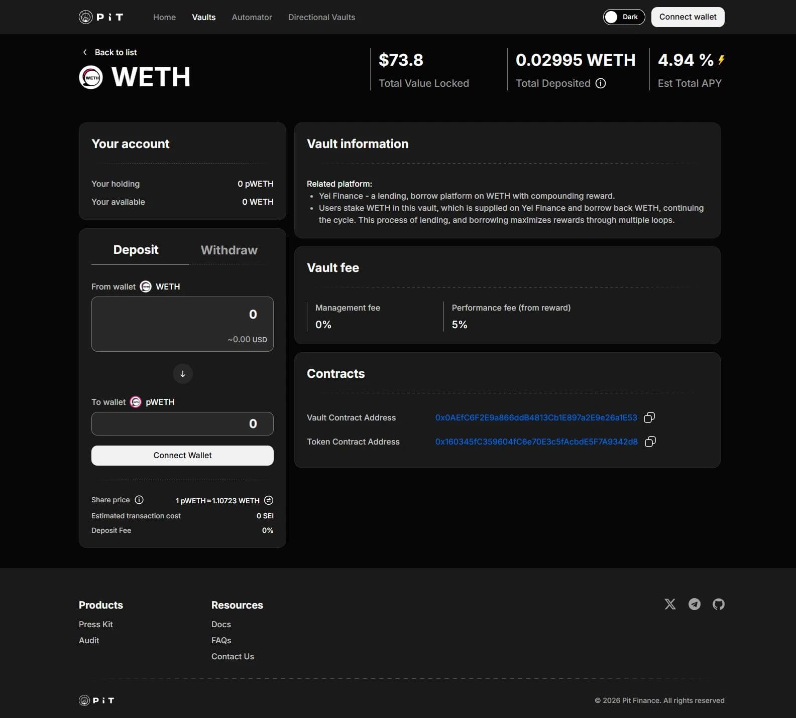Open the Telegram social link

695,604
